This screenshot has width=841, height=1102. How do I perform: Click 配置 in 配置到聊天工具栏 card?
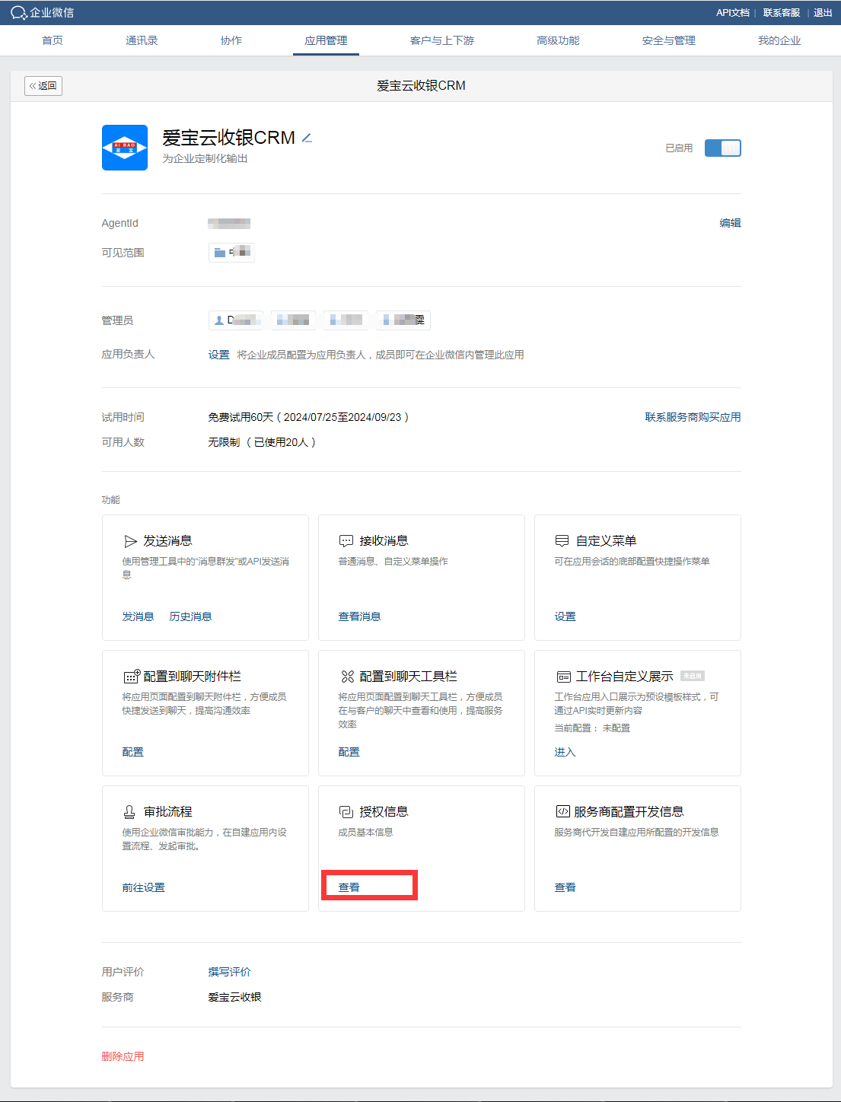(x=349, y=752)
